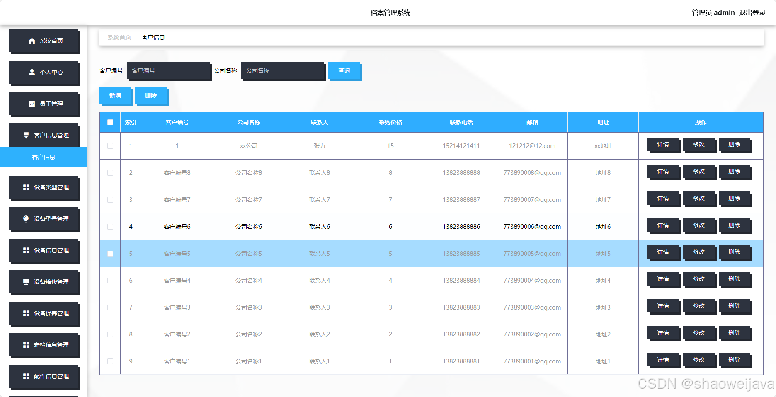Expand 设备维修管理 sidebar menu
This screenshot has height=397, width=776.
(x=44, y=282)
